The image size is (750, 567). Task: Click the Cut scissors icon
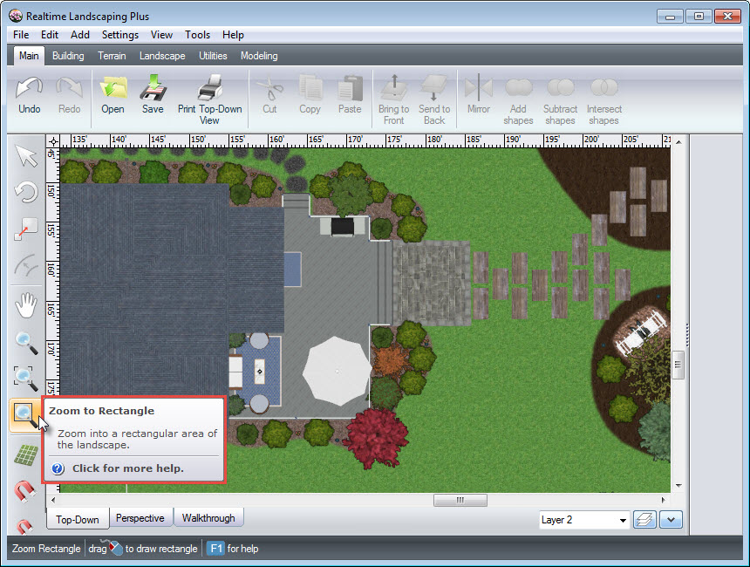[x=269, y=88]
